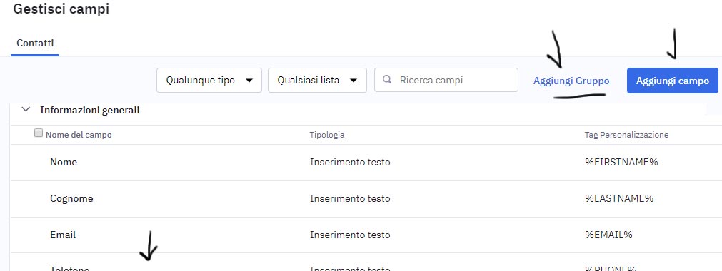Viewport: 722px width, 271px height.
Task: Focus the Ricerca campi search field
Action: click(446, 80)
